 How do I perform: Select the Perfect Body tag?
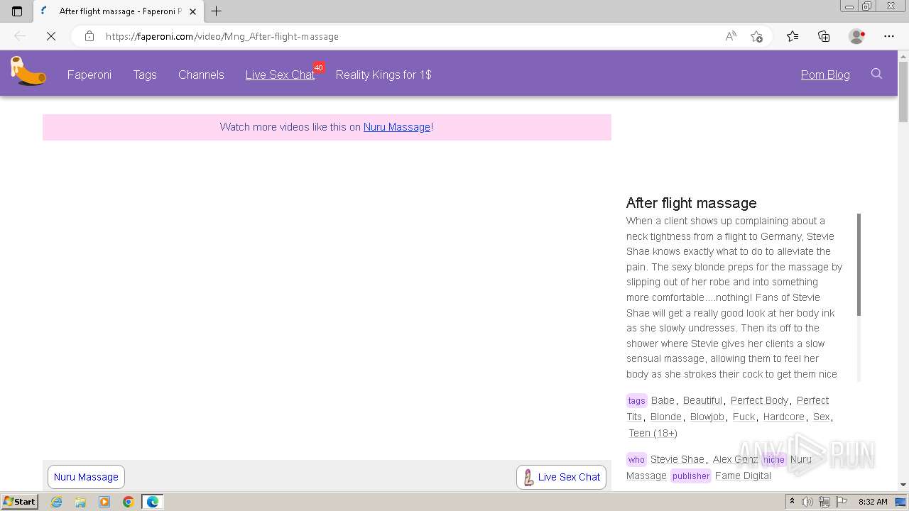click(759, 400)
